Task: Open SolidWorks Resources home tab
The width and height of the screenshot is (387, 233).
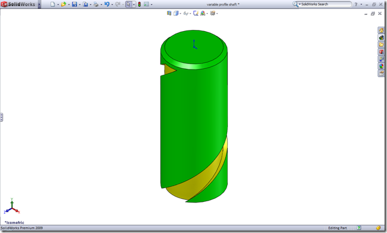Action: (382, 31)
